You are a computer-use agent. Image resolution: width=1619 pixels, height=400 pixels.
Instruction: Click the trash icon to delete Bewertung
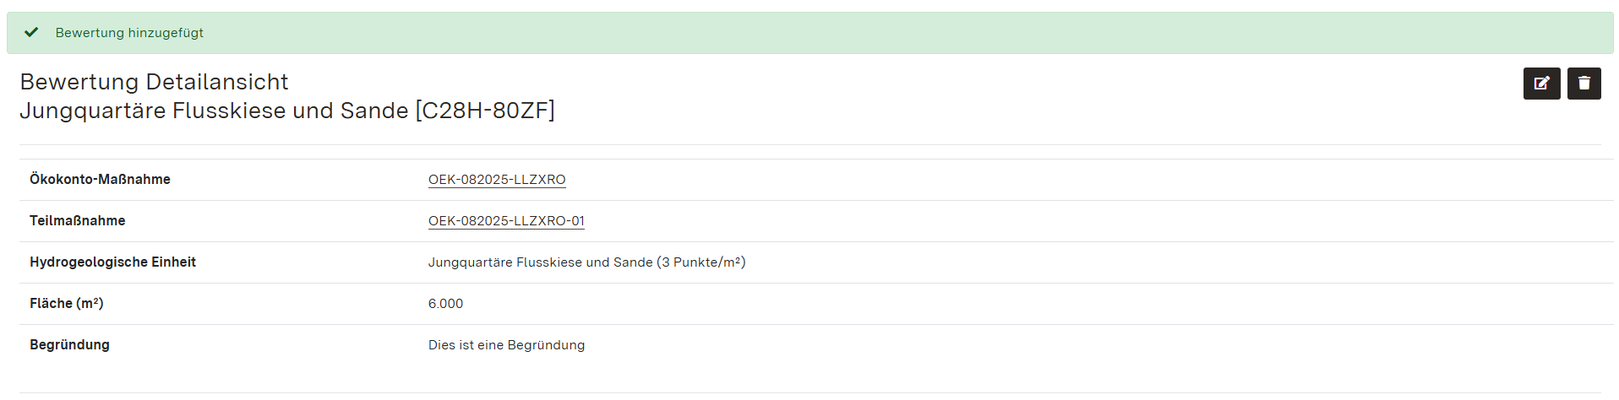point(1584,84)
